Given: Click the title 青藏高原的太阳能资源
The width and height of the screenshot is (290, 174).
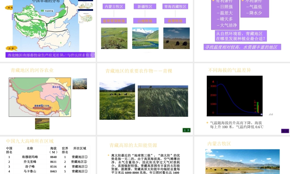Looking at the screenshot, I should 133,145.
